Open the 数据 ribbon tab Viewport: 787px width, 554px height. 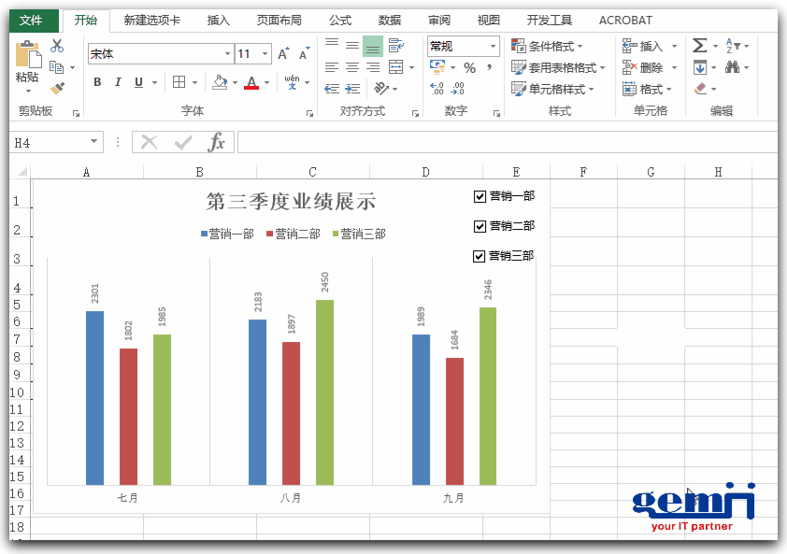[390, 20]
